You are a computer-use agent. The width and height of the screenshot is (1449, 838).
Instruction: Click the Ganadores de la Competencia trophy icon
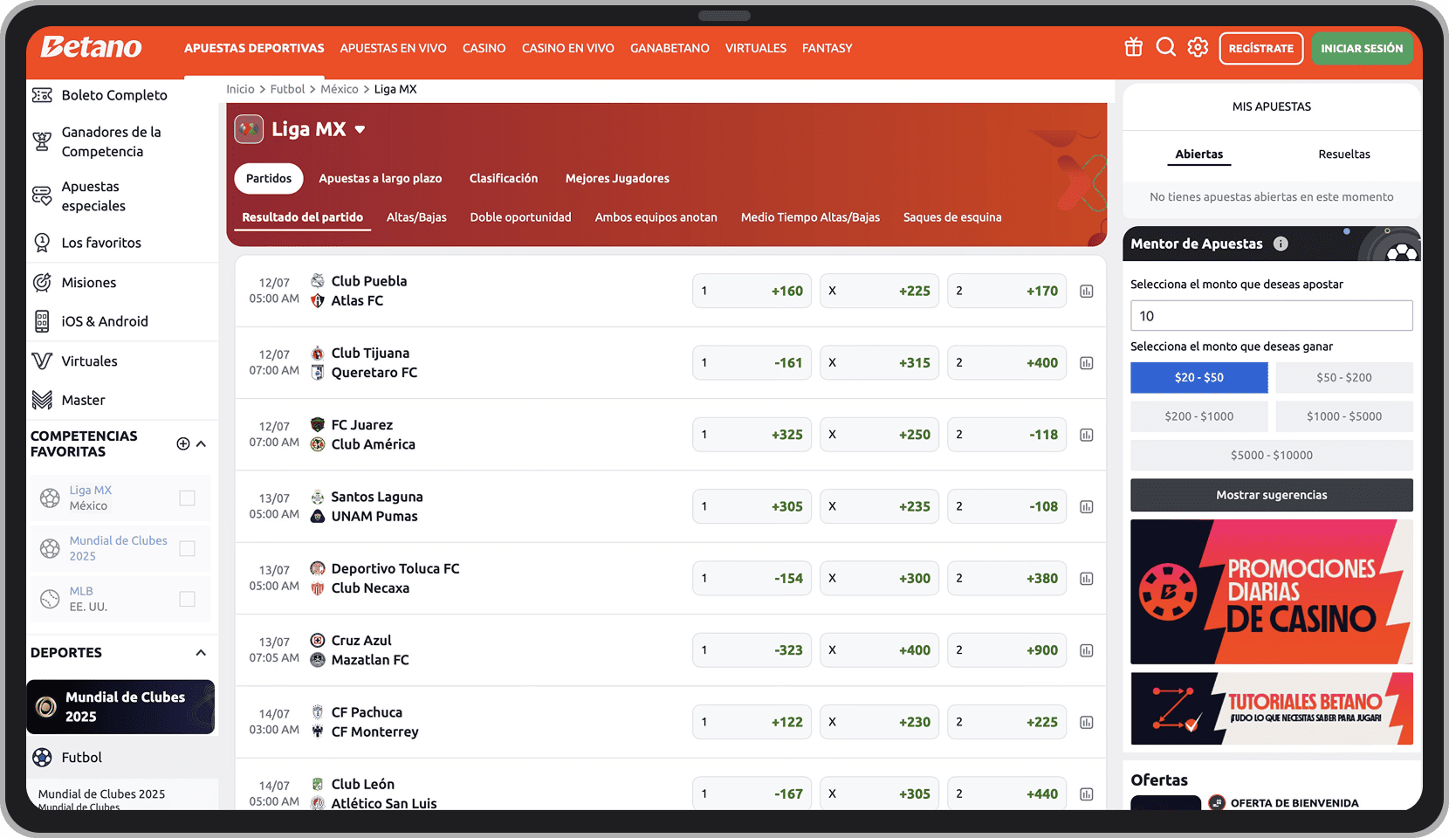[42, 141]
